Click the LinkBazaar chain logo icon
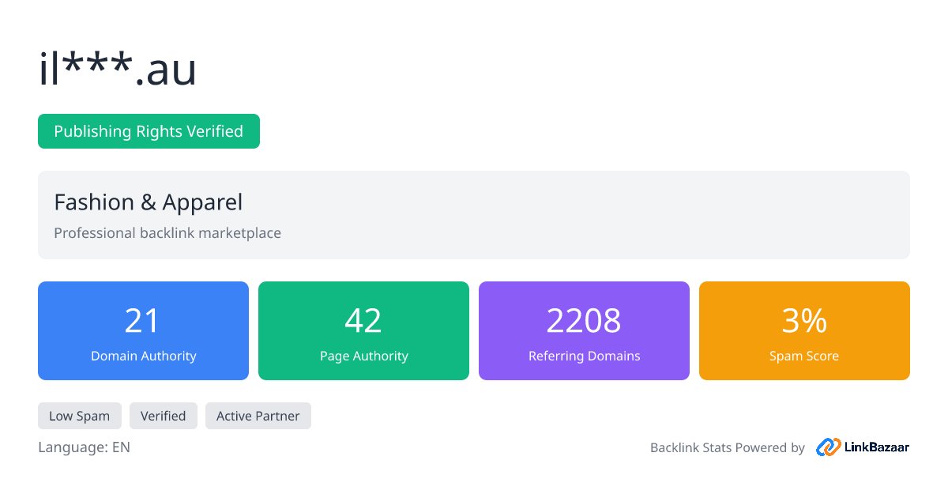This screenshot has width=948, height=498. point(828,447)
